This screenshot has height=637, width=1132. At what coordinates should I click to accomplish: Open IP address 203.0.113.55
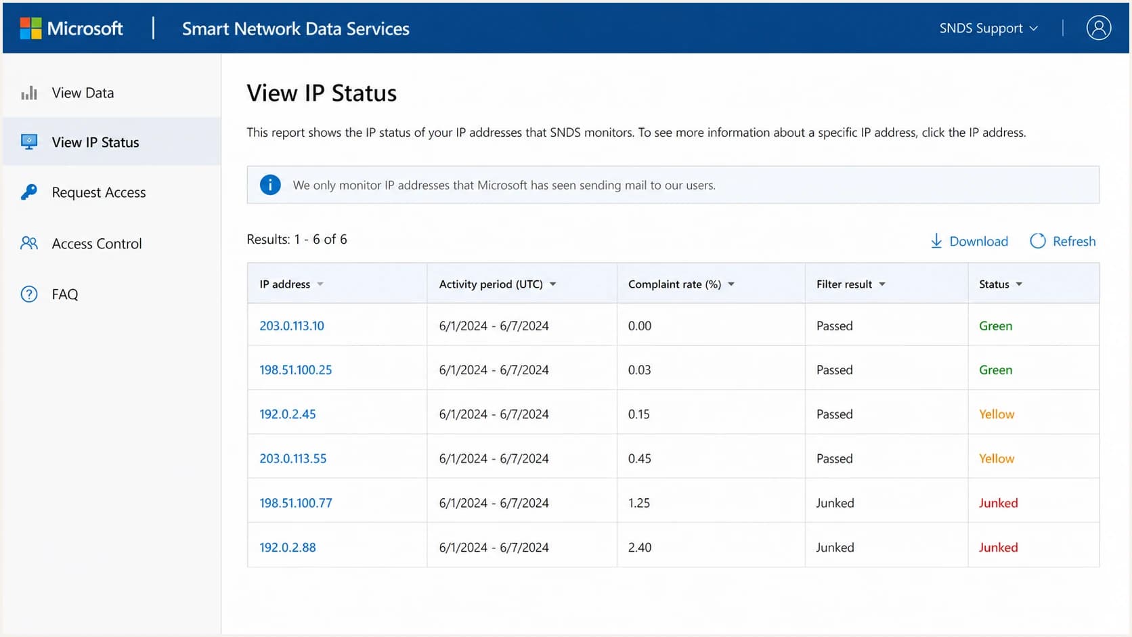click(x=293, y=458)
